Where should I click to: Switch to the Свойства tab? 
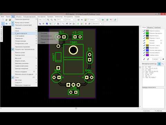pyautogui.click(x=157, y=27)
